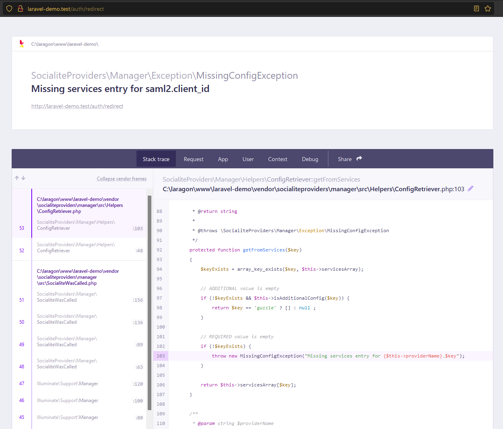Image resolution: width=503 pixels, height=429 pixels.
Task: Go to next frame with down arrow
Action: 23,178
